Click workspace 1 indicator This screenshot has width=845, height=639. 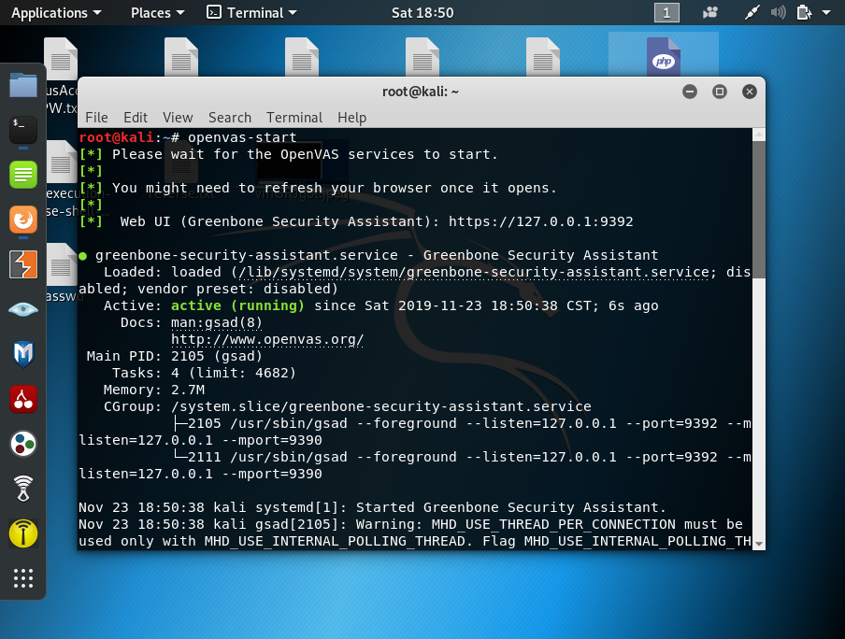click(666, 12)
